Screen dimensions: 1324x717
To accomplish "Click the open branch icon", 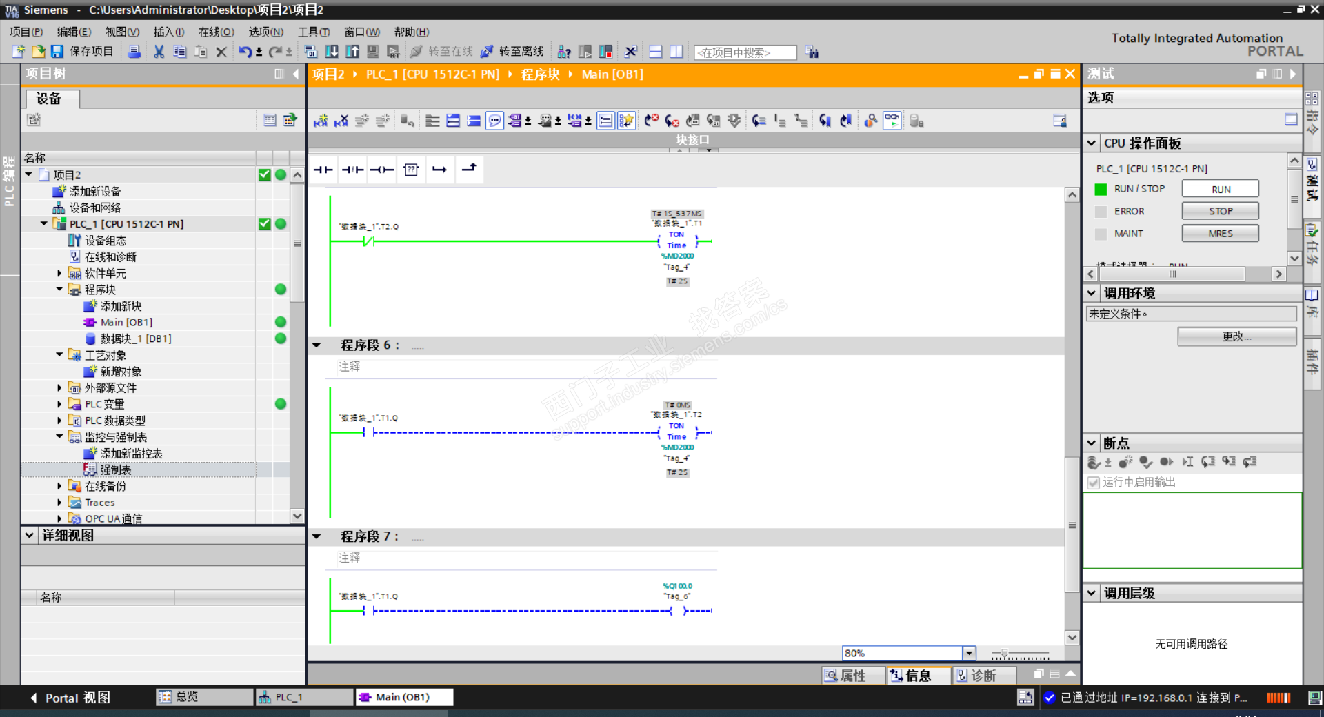I will 440,170.
